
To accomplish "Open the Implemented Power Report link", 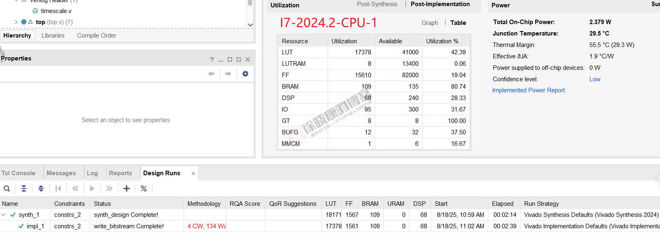I will (x=529, y=90).
